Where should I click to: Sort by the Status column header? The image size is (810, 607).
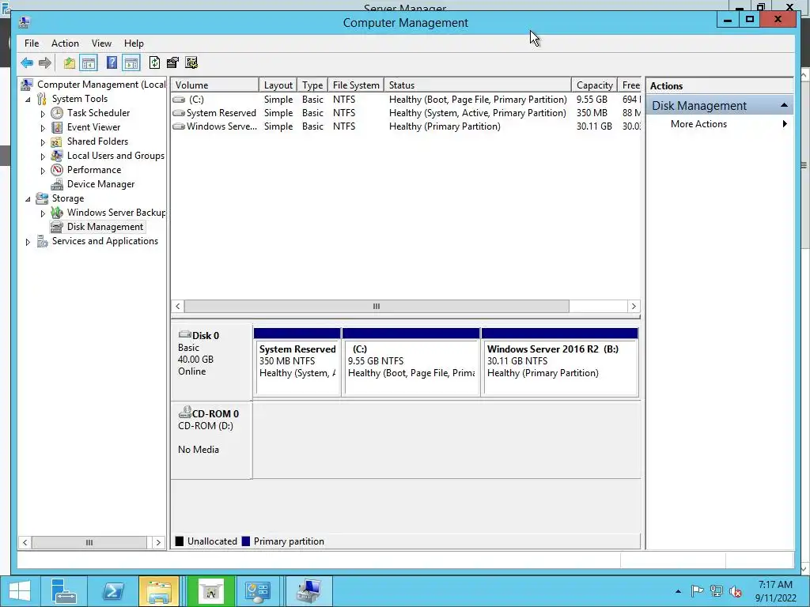478,85
